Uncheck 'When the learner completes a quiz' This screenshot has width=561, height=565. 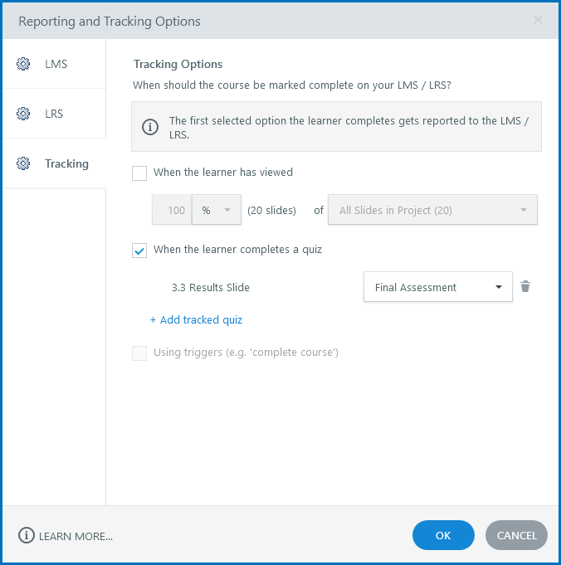pyautogui.click(x=139, y=250)
